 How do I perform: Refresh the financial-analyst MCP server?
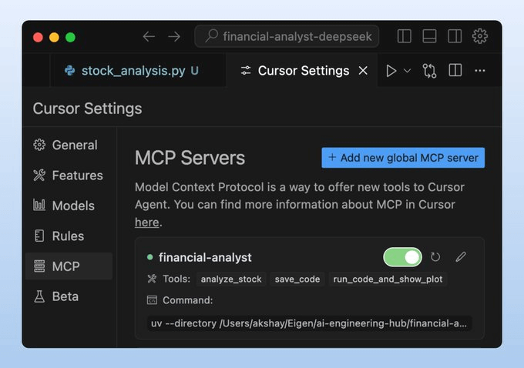(435, 257)
